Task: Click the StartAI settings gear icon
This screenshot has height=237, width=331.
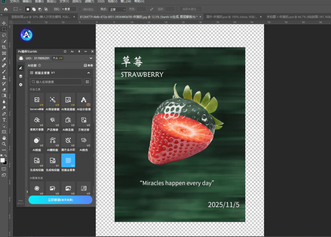Action: (21, 85)
